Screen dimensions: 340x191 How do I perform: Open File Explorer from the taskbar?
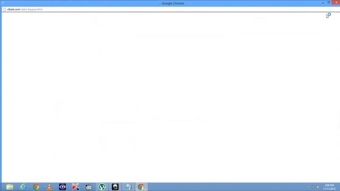10,187
